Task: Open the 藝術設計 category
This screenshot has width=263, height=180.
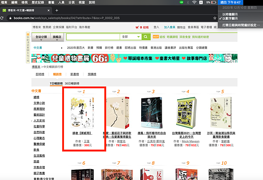Action: 39,115
